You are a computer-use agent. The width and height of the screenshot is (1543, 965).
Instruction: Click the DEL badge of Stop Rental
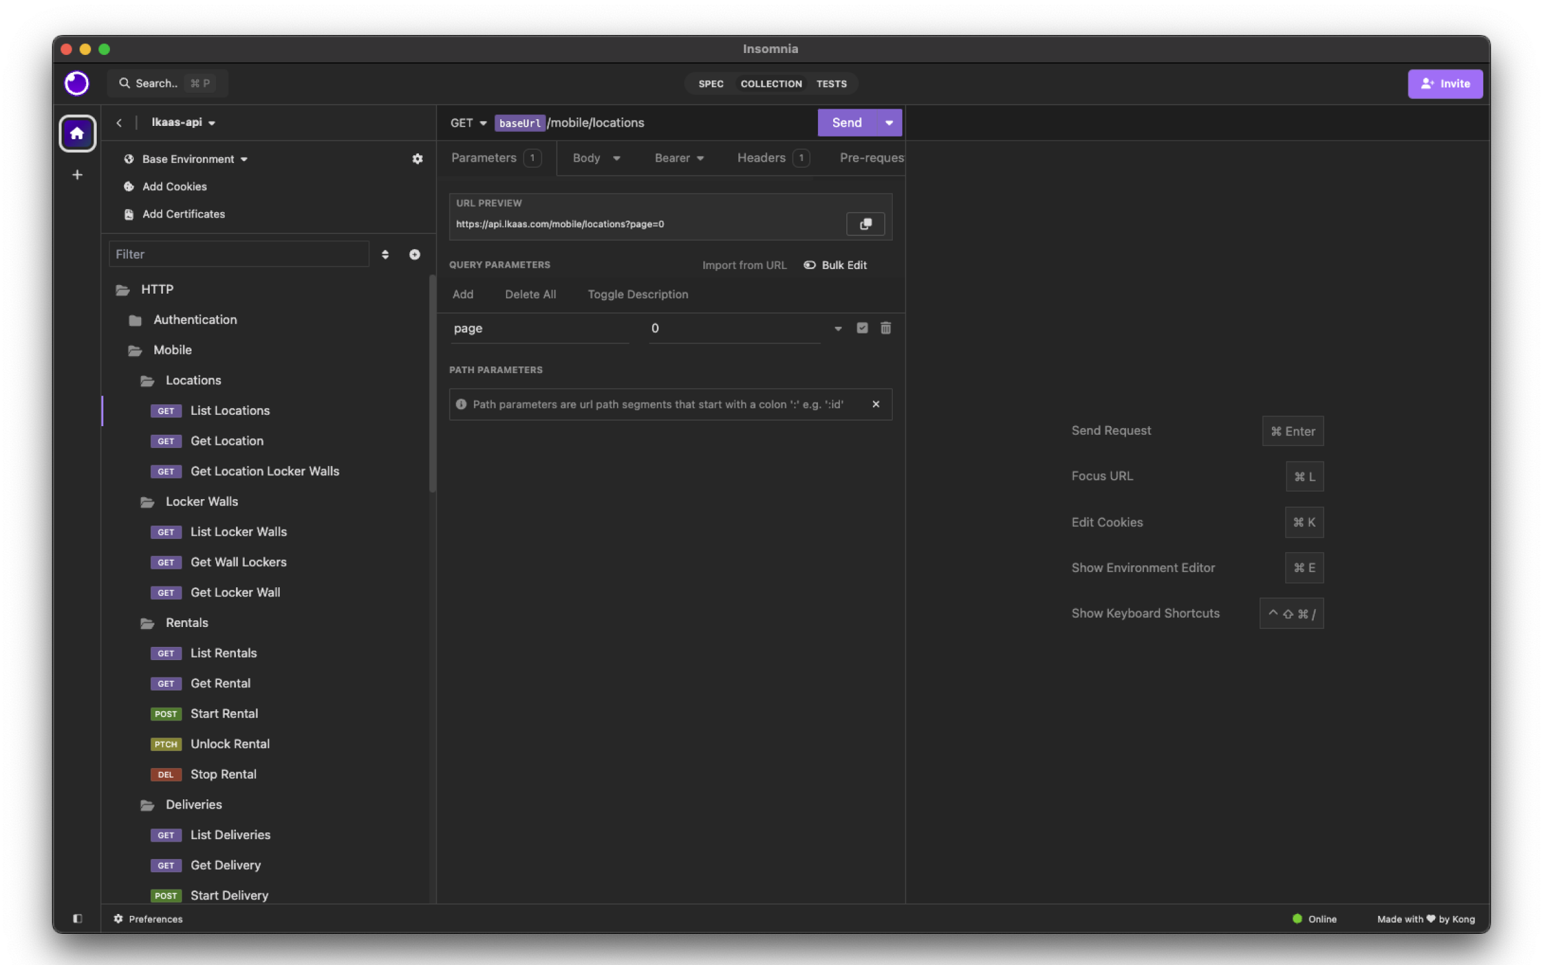coord(166,774)
